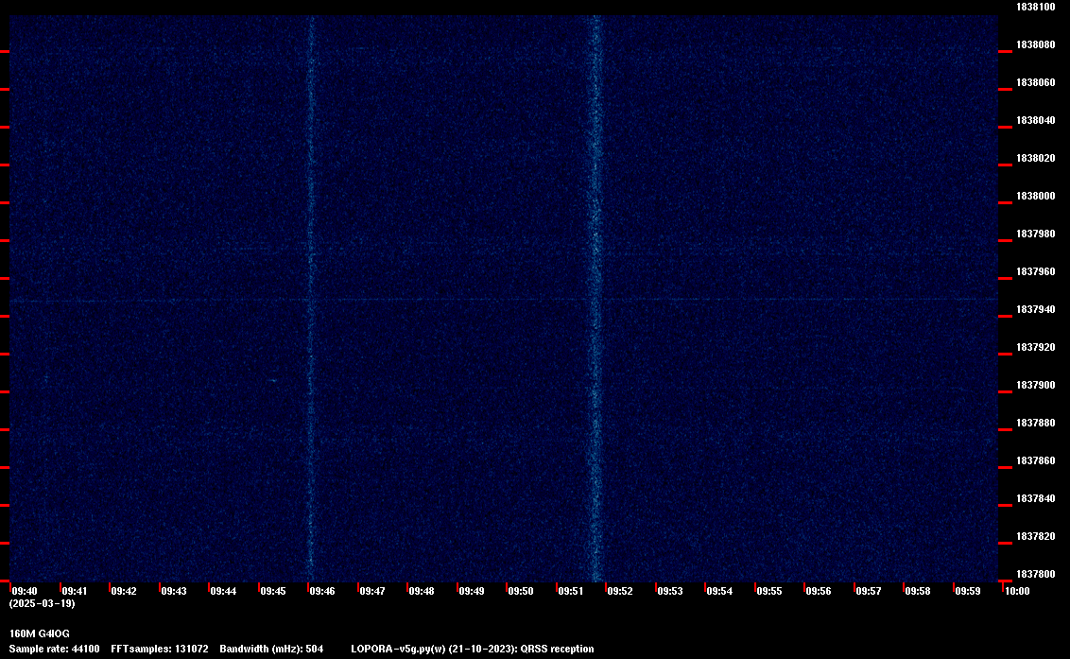Viewport: 1070px width, 659px height.
Task: Click the 09:53 time label
Action: (x=670, y=591)
